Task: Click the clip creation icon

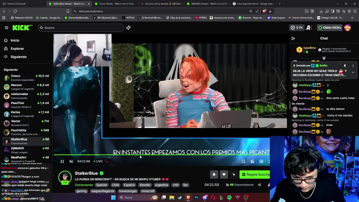Action: 252,161
